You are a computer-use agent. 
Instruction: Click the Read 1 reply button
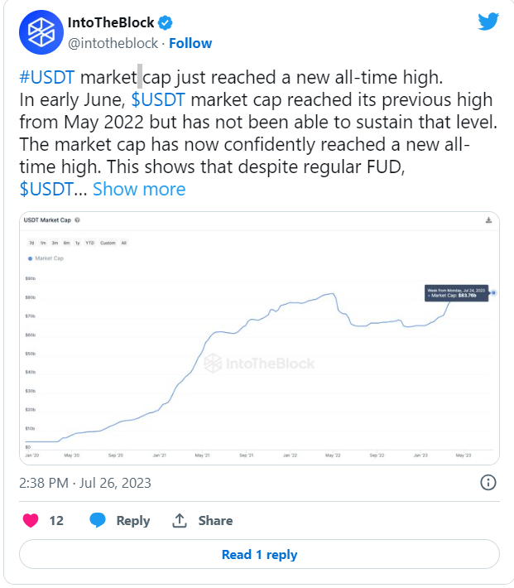[259, 554]
